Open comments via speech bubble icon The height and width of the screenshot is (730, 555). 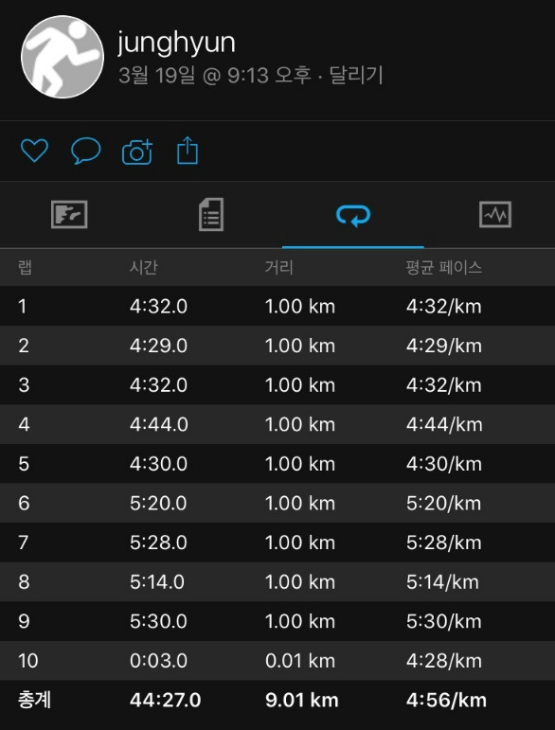85,151
